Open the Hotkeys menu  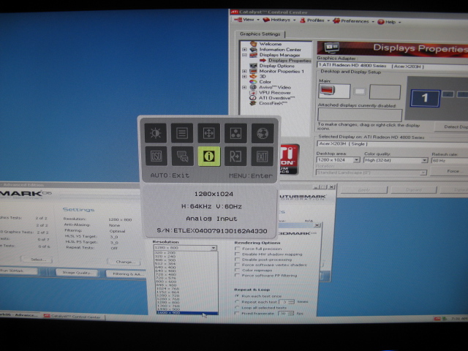click(279, 20)
